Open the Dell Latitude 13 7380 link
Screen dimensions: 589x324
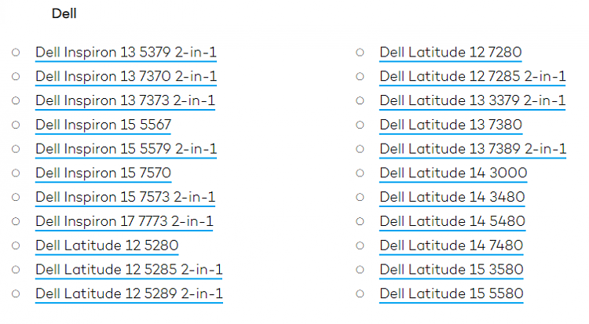pos(451,125)
